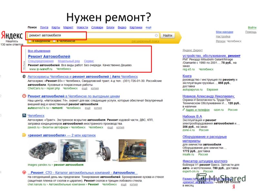Open the wheel suspension thumbnail
This screenshot has height=193, width=258.
pos(104,151)
